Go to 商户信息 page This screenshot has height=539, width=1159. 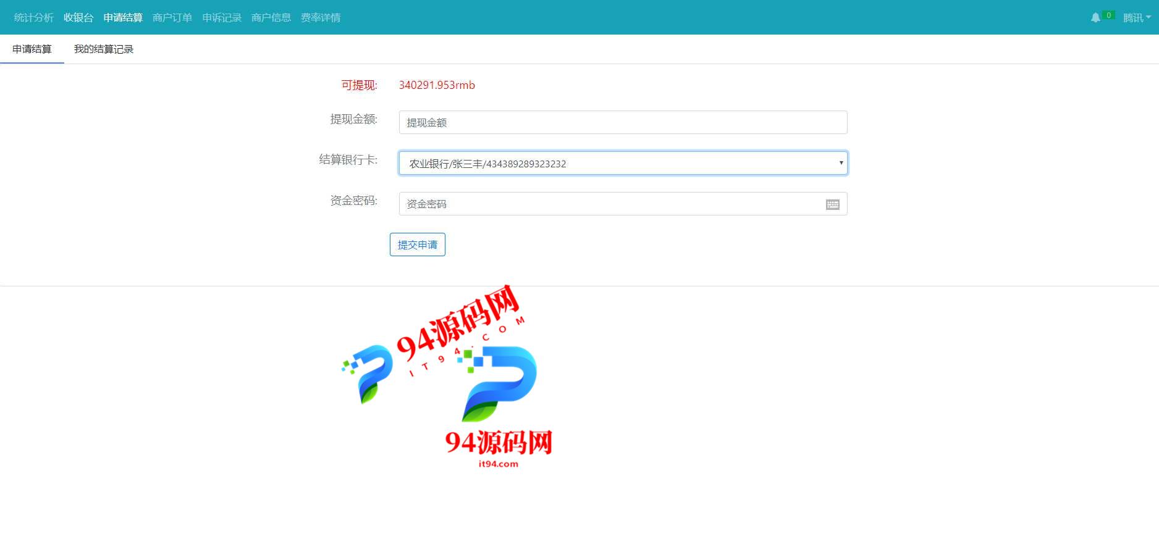271,17
